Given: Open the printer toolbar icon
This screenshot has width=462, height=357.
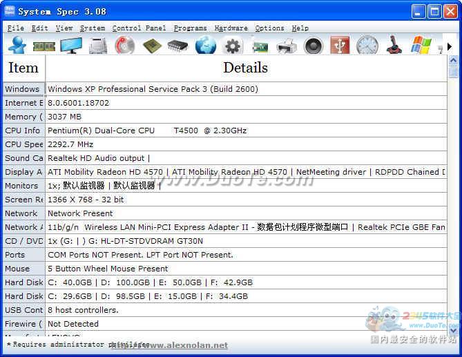Looking at the screenshot, I should point(287,46).
